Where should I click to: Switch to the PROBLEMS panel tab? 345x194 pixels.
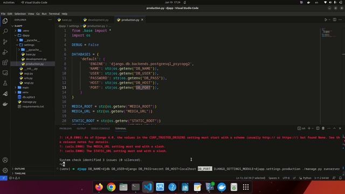pyautogui.click(x=65, y=128)
